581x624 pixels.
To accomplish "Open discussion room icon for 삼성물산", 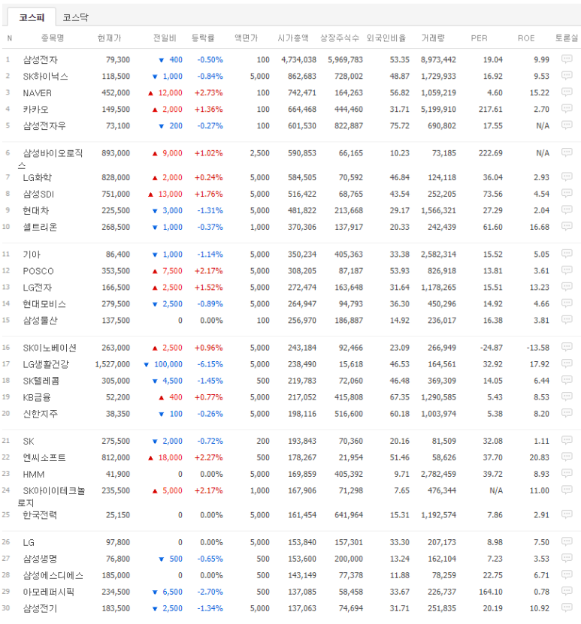I will pos(566,320).
